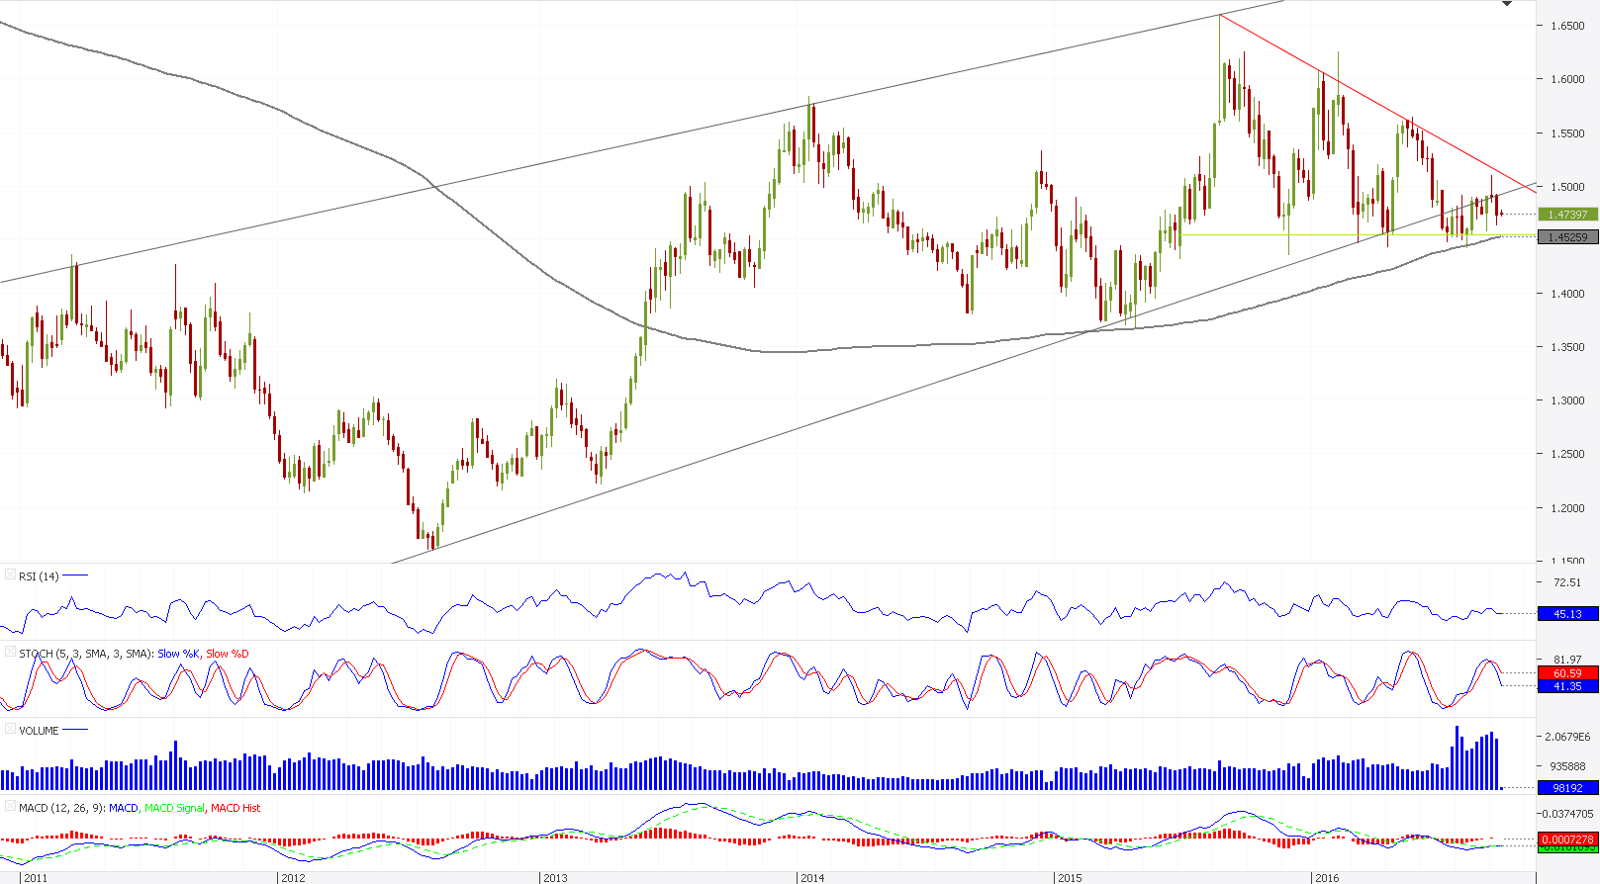This screenshot has width=1600, height=884.
Task: Click the red 60.59 stochastic value tag
Action: click(x=1568, y=673)
